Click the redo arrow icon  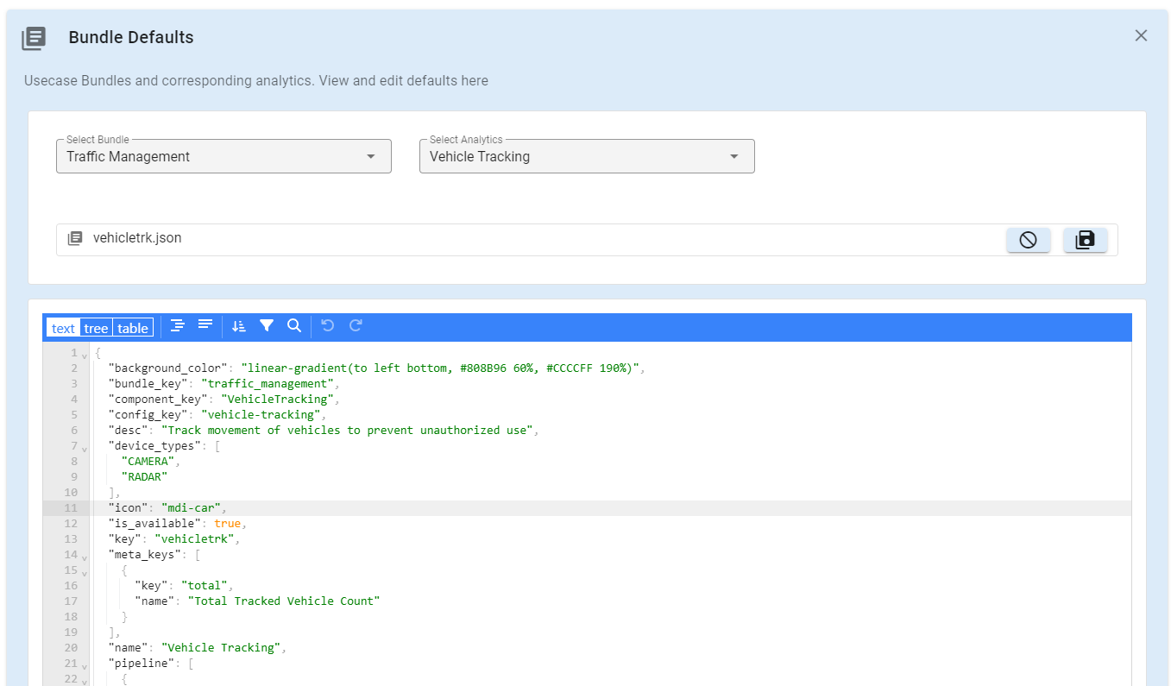356,325
